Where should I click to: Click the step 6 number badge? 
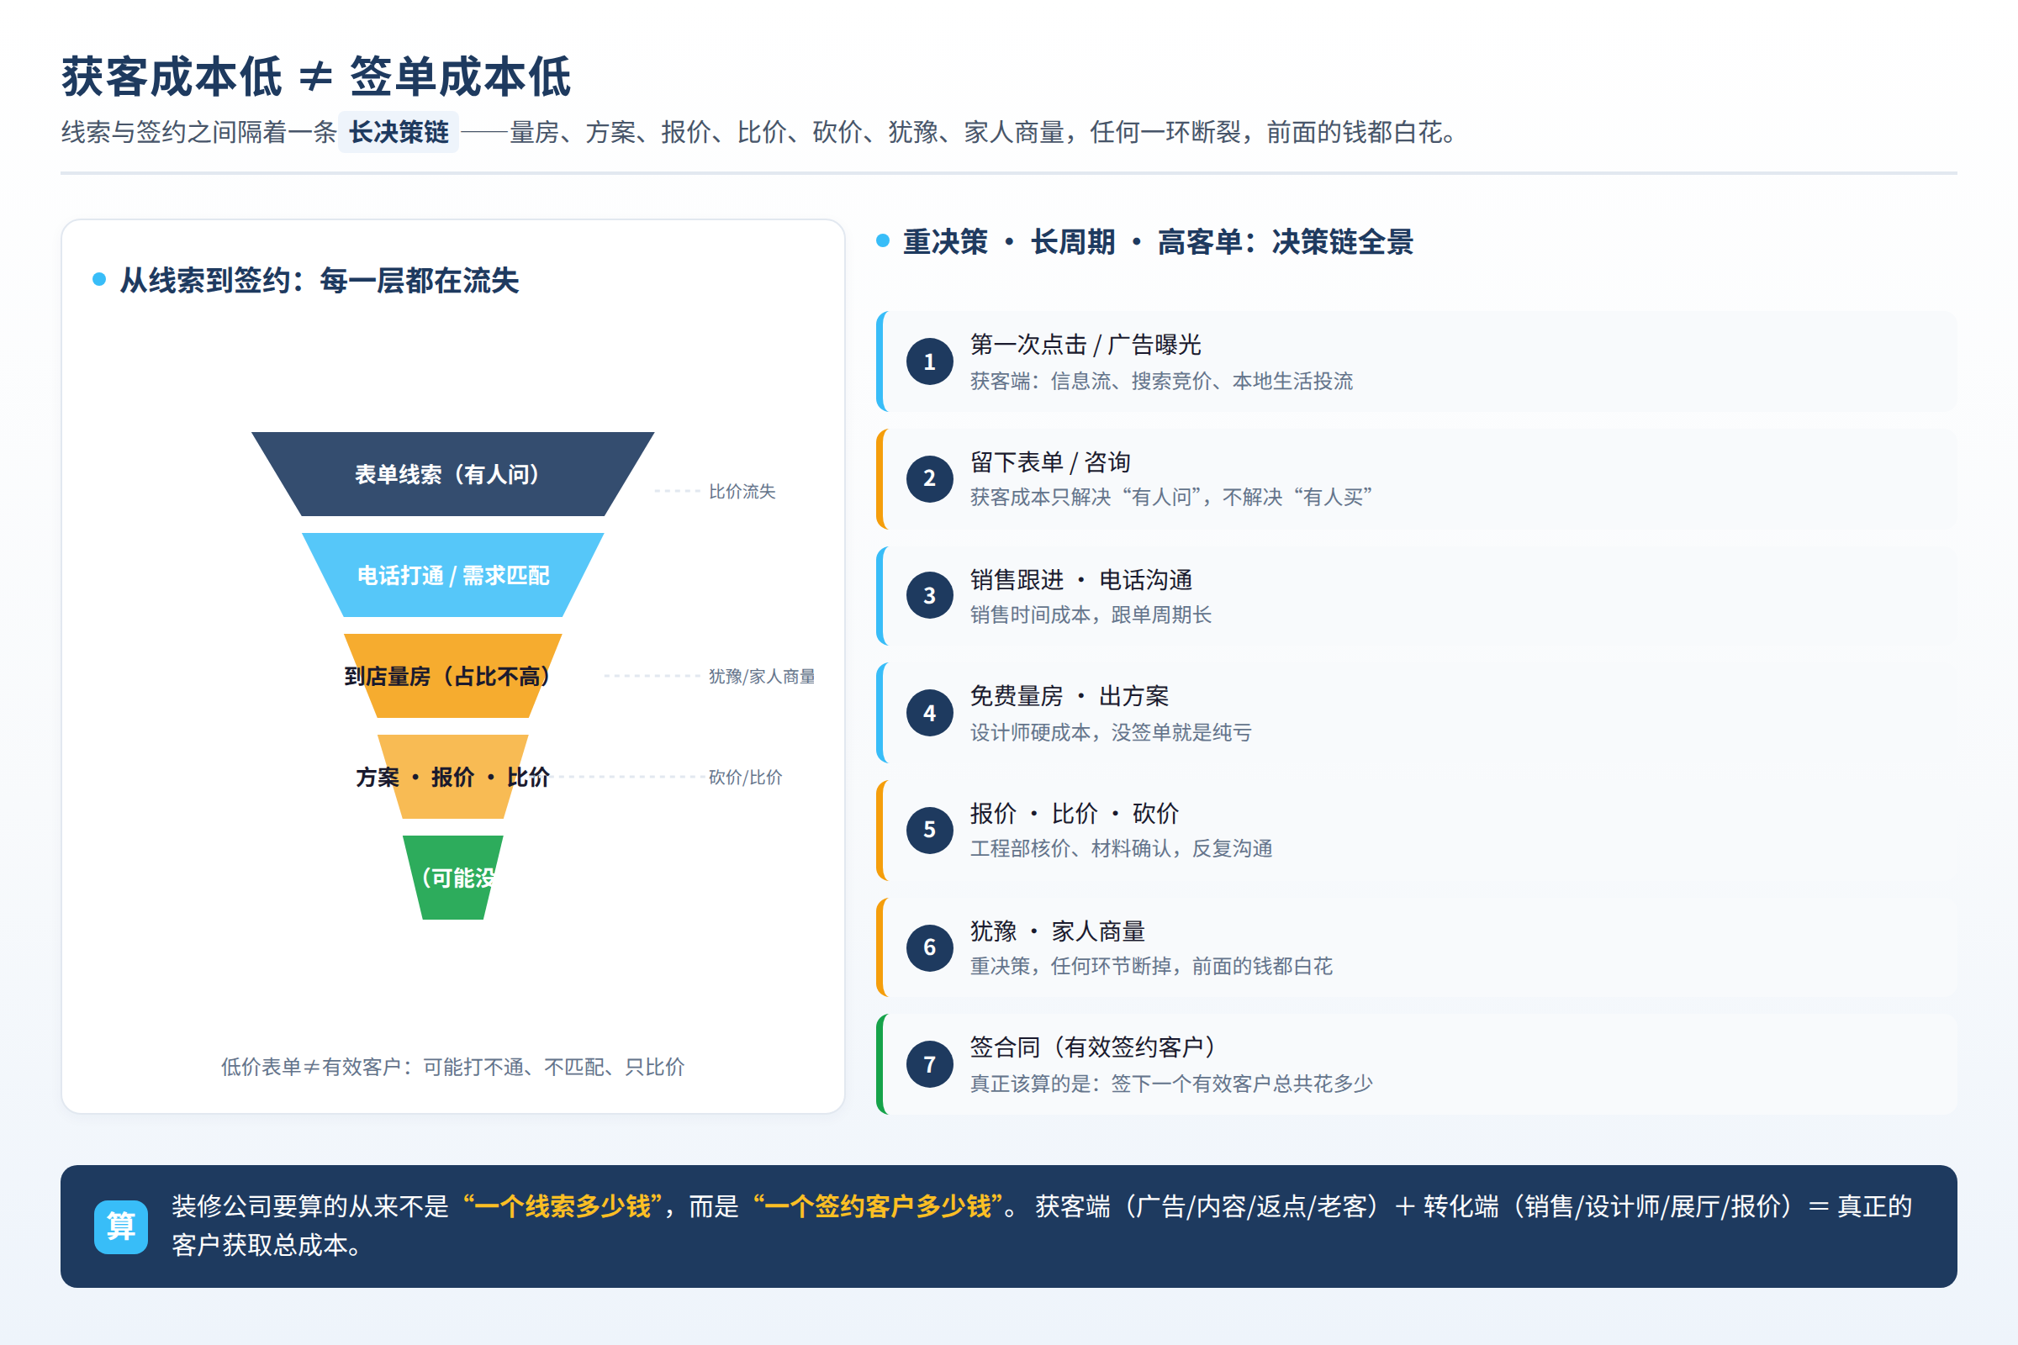coord(929,947)
